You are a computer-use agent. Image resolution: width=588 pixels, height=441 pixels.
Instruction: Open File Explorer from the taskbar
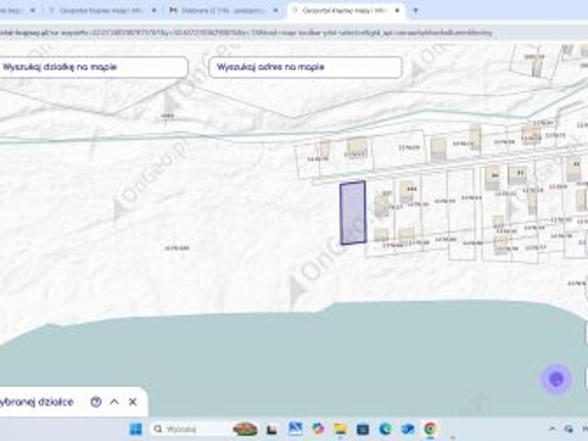pos(340,429)
